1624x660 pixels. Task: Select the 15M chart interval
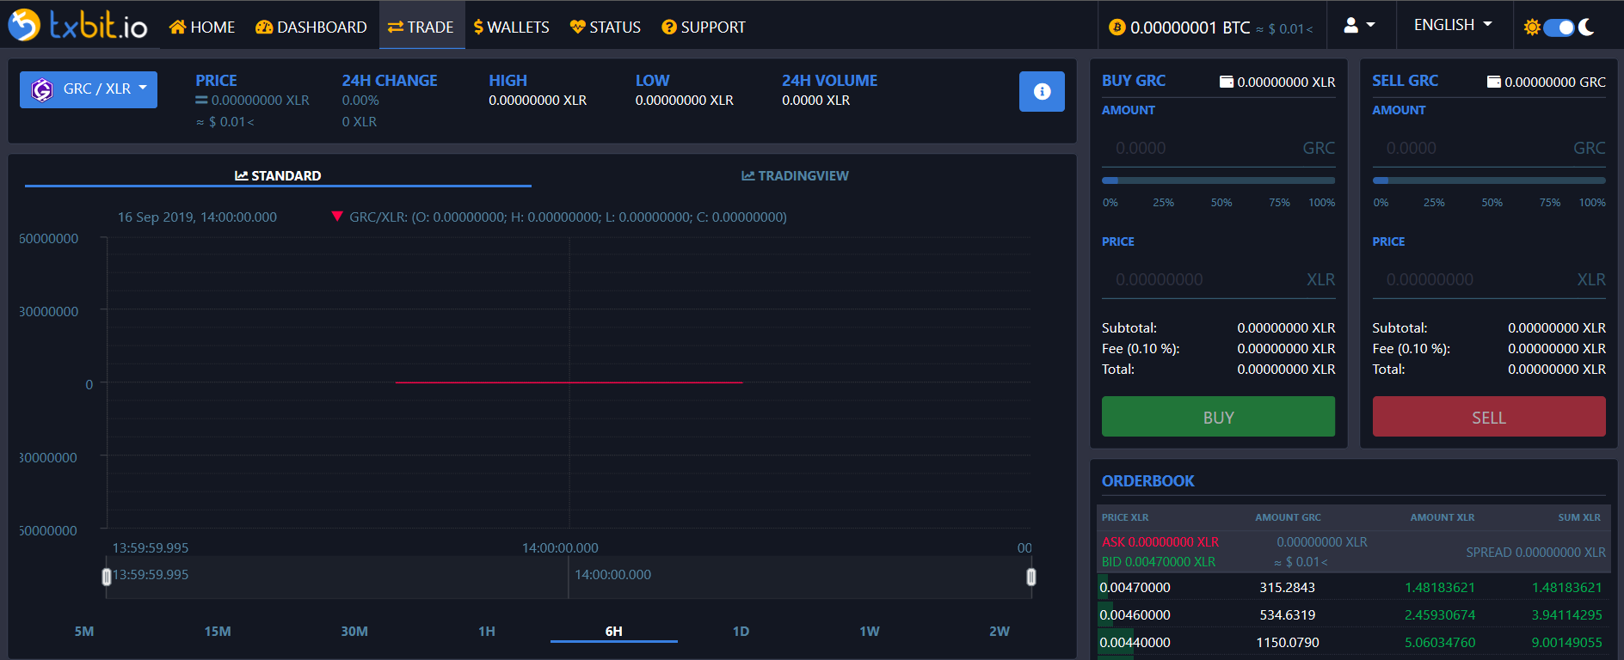[218, 631]
